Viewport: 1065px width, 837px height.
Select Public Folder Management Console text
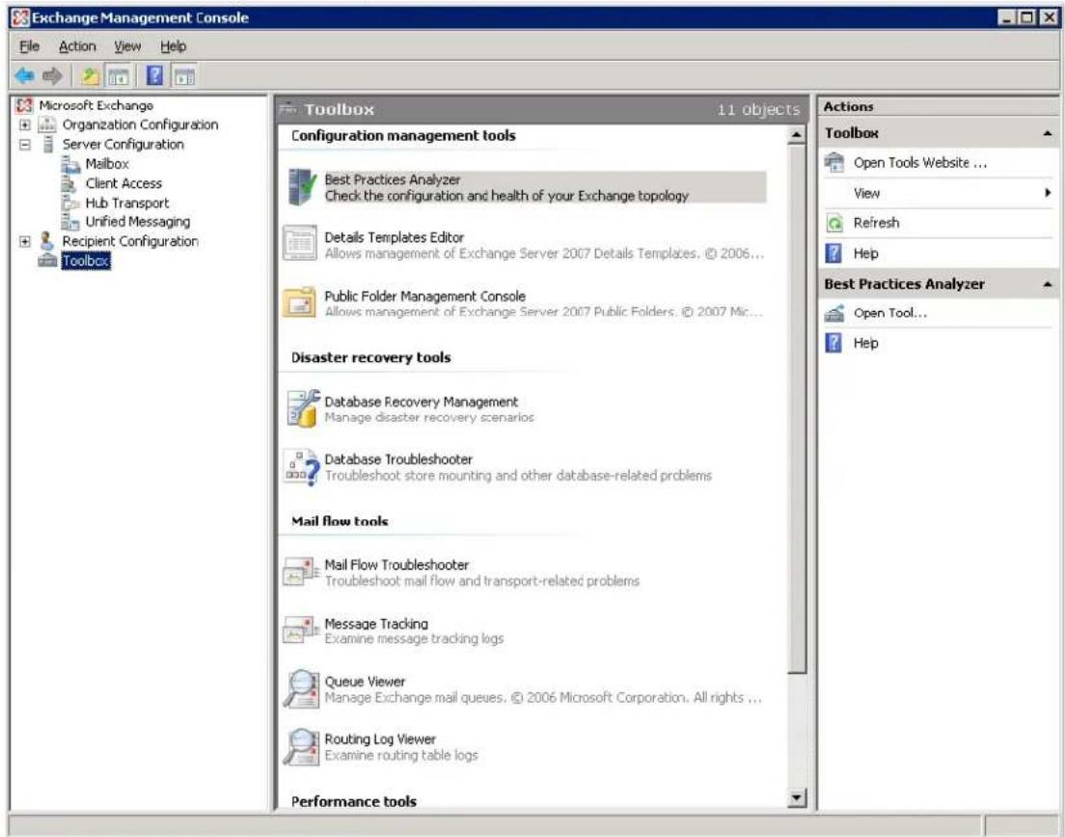(x=425, y=296)
